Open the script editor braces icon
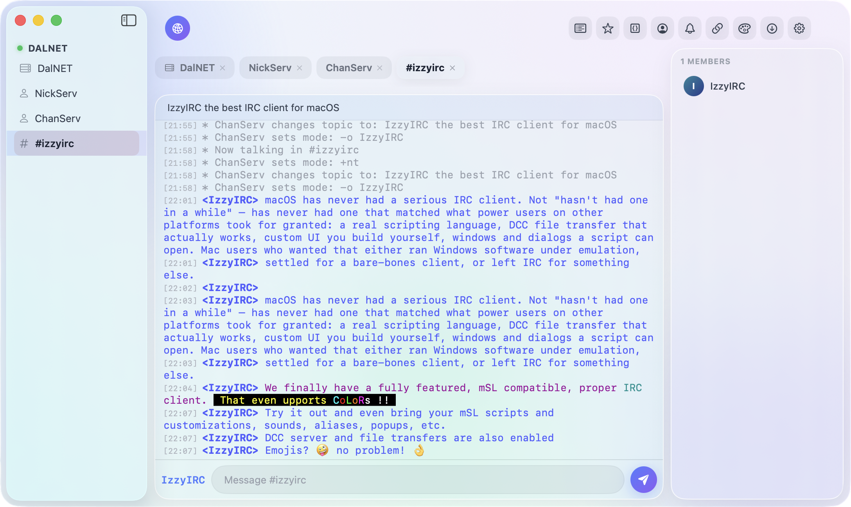Viewport: 851px width, 507px height. pos(635,28)
